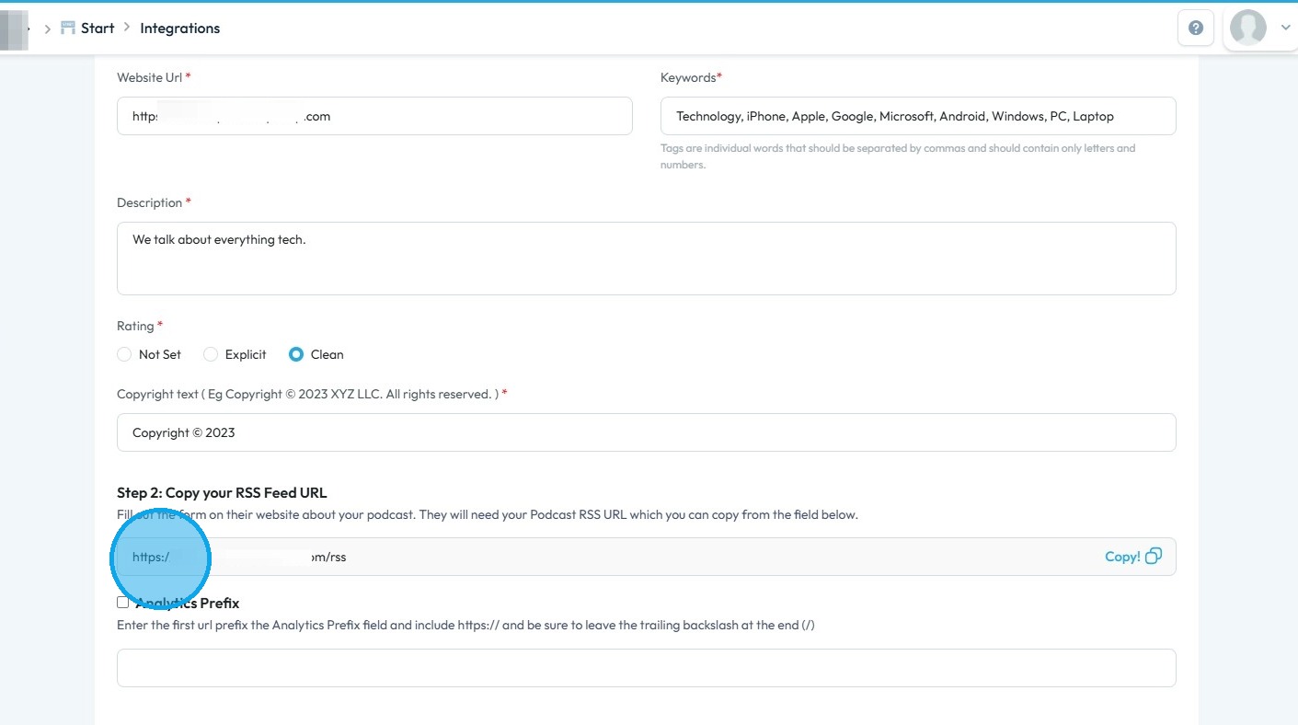Expand the profile menu chevron arrow
The width and height of the screenshot is (1298, 725).
pos(1285,29)
